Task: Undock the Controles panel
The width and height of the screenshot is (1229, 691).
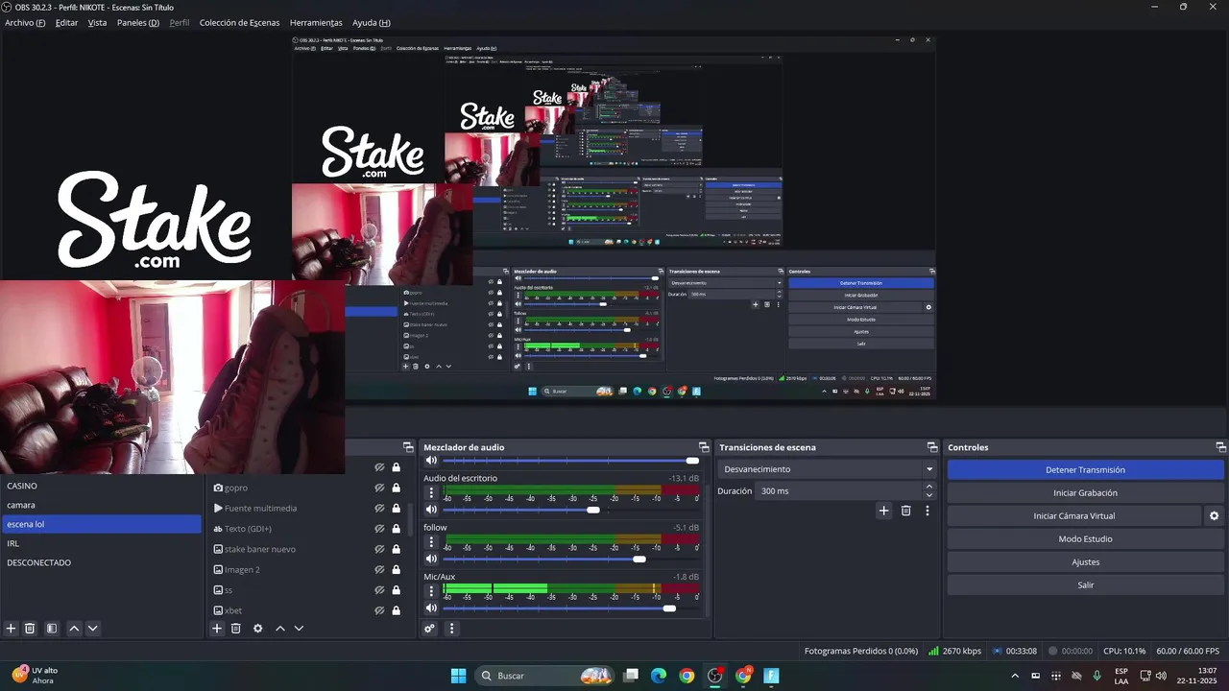Action: click(1221, 447)
